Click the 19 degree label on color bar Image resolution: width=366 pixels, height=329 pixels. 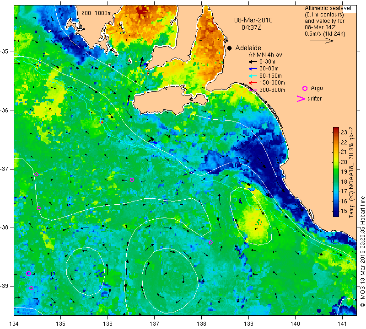(344, 172)
